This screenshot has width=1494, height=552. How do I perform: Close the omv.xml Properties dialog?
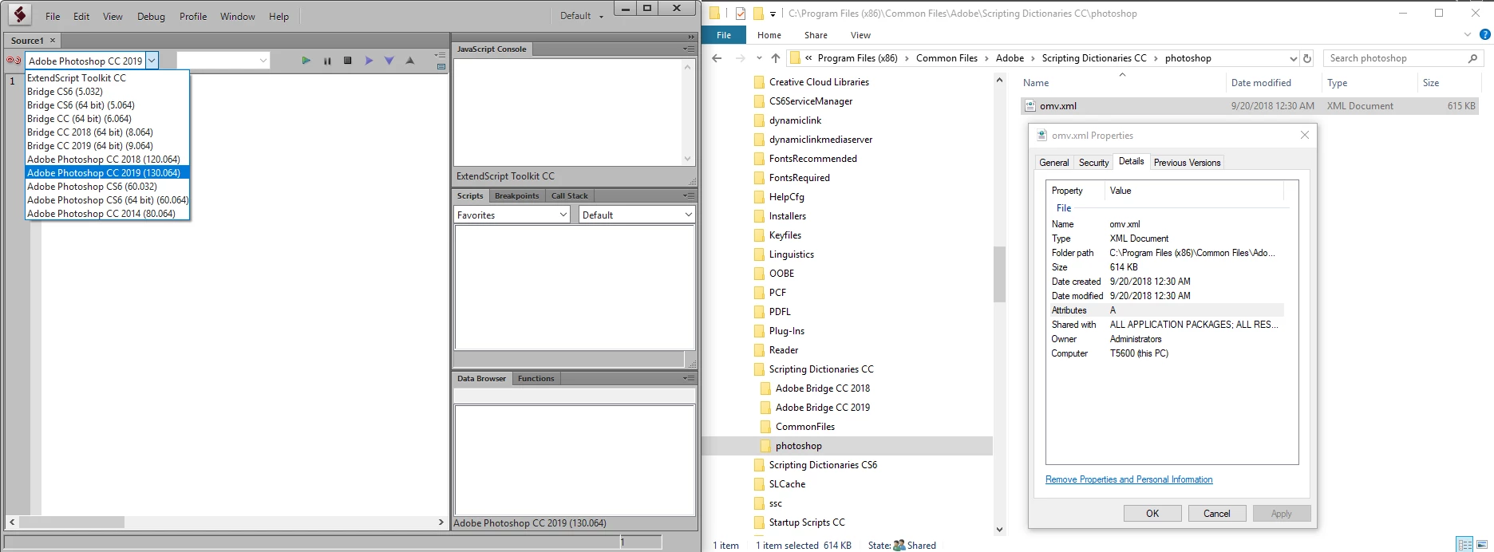[1305, 135]
